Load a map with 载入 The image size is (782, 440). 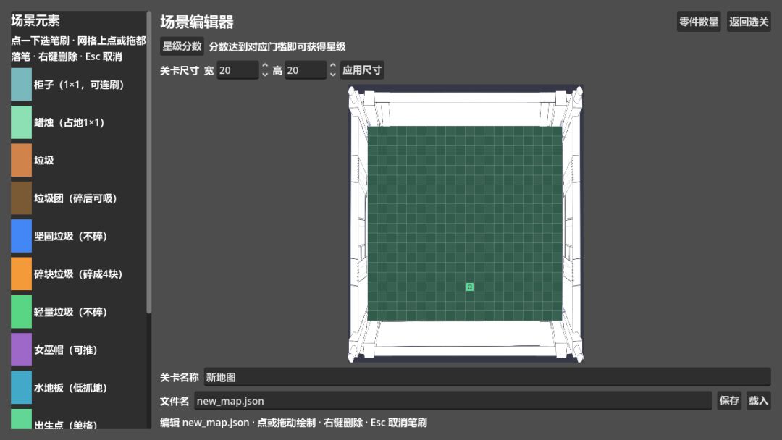(758, 401)
